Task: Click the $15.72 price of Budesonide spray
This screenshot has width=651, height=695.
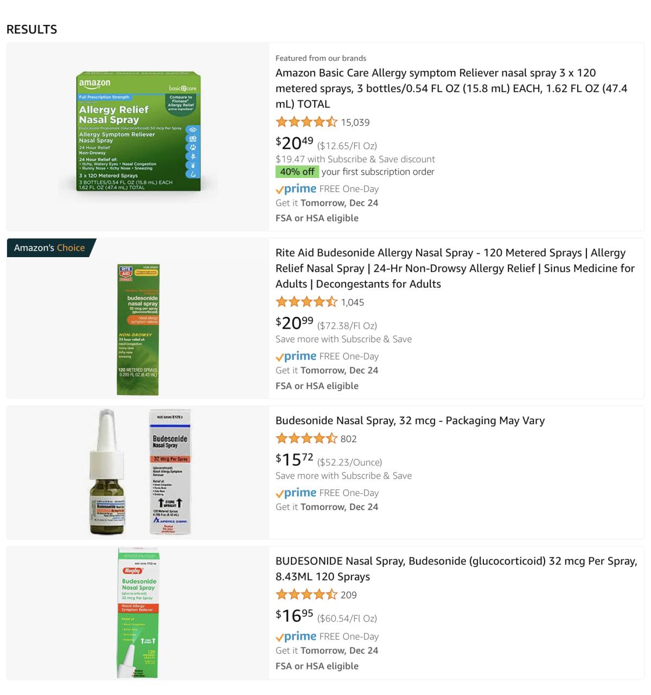Action: 295,460
